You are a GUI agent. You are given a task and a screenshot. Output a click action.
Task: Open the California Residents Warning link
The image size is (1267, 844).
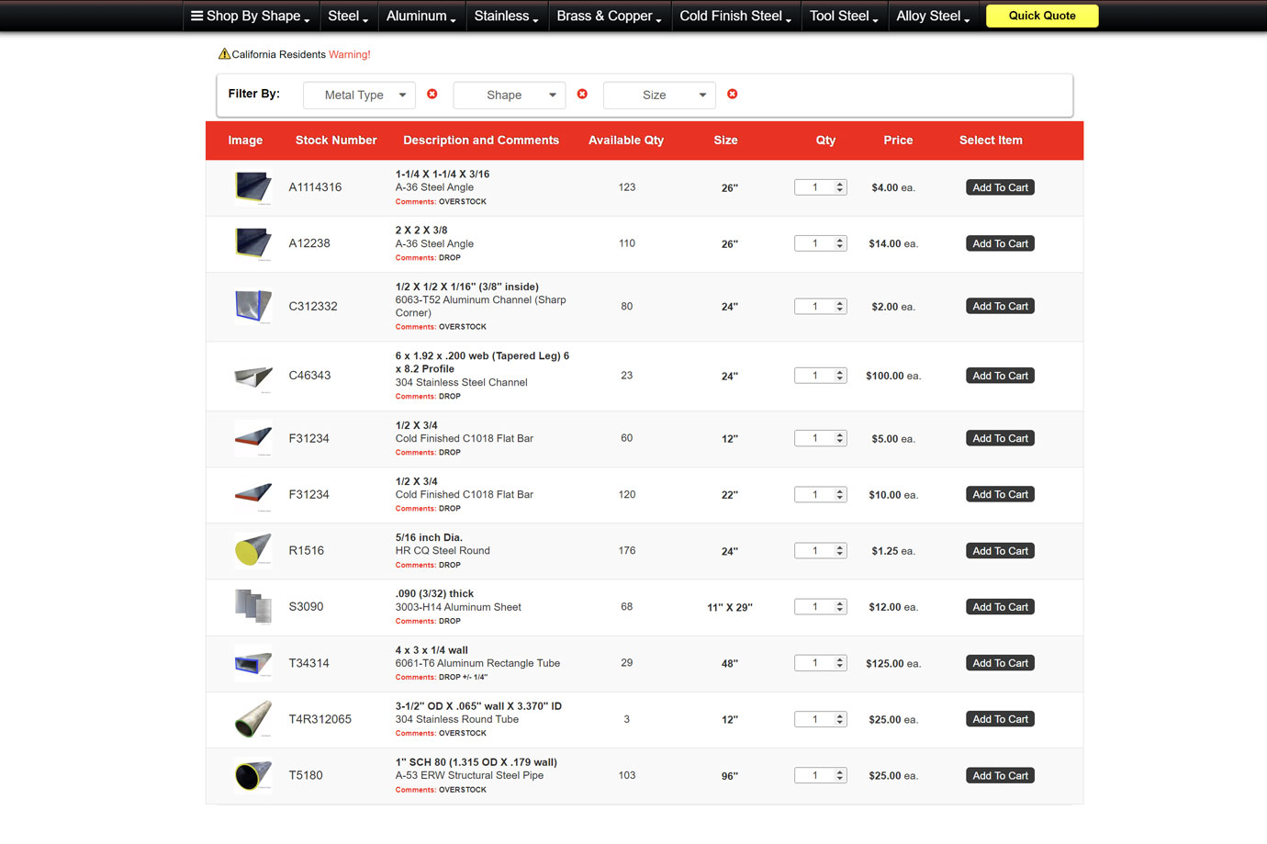tap(349, 55)
